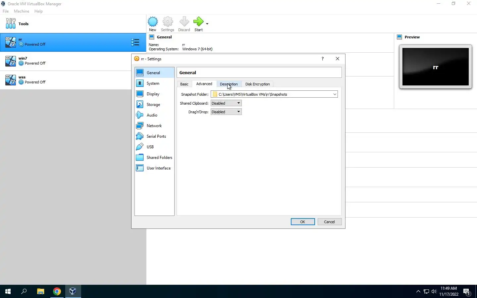Open the Audio settings category
This screenshot has width=477, height=298.
pos(154,115)
